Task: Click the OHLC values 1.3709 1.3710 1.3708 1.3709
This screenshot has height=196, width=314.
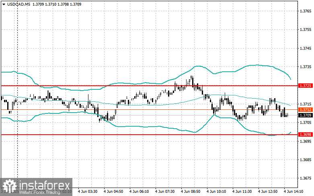Action: pos(57,4)
